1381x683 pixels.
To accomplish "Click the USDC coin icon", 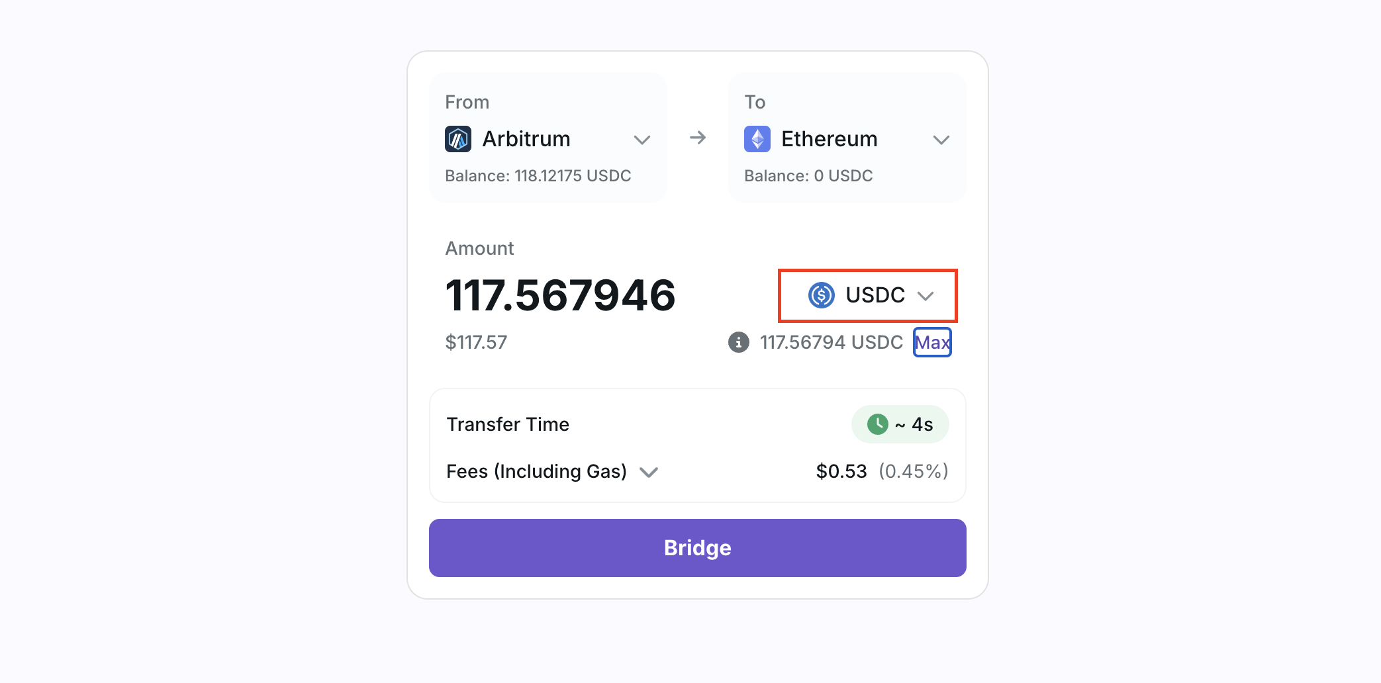I will point(822,295).
